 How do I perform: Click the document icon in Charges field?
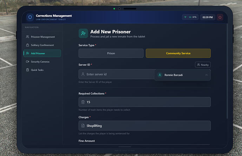coord(83,126)
